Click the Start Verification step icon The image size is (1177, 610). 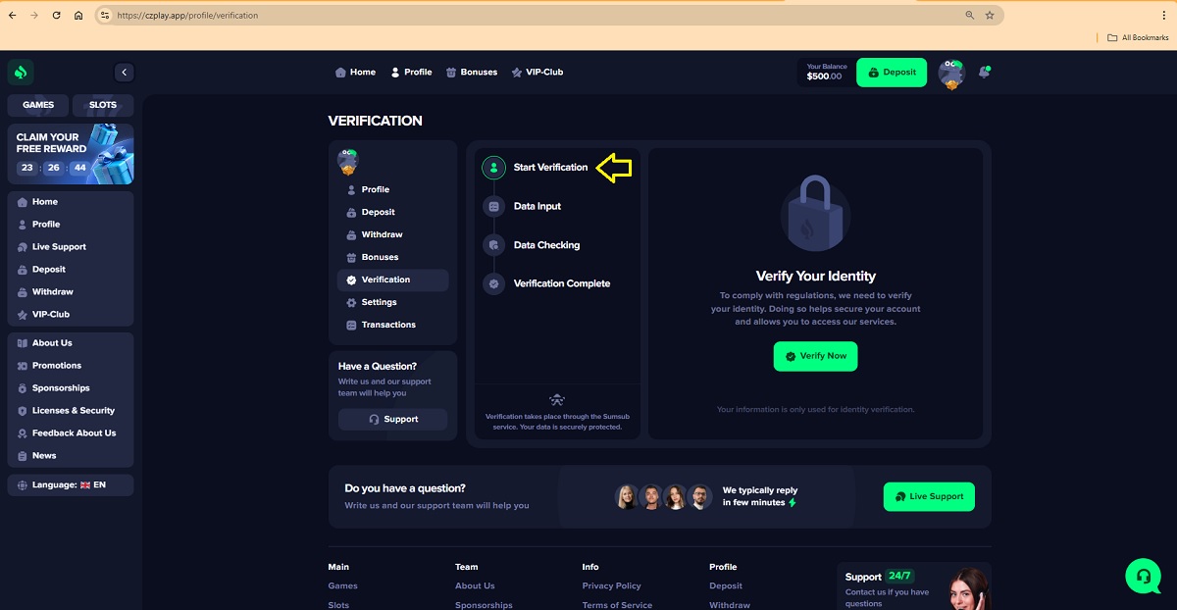click(x=494, y=168)
